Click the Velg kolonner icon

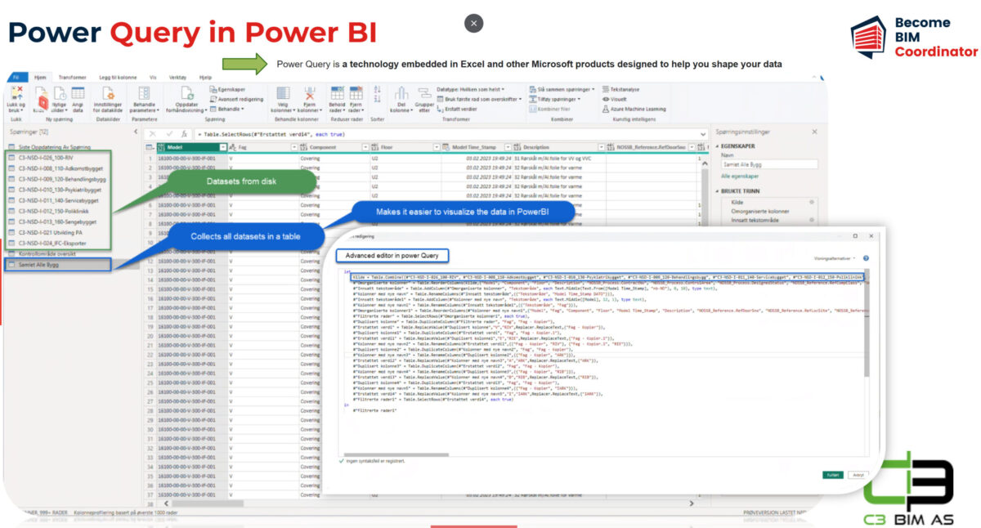tap(283, 93)
